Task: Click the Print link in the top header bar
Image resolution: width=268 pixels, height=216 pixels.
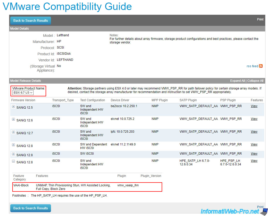Action: [260, 19]
